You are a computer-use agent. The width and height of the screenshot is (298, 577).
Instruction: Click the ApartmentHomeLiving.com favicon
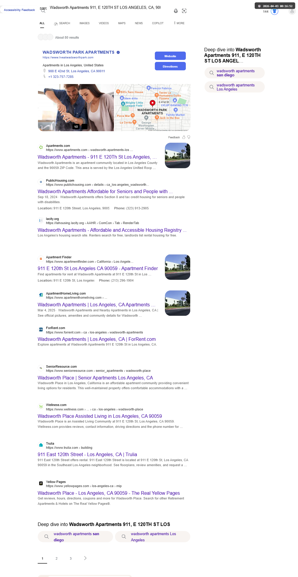tap(41, 295)
